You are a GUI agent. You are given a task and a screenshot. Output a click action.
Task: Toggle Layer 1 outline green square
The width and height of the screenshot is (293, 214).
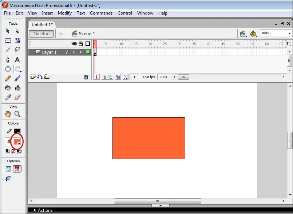[88, 52]
